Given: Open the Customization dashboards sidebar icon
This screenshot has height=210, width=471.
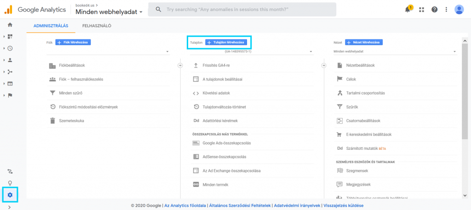Looking at the screenshot, I should pos(10,36).
